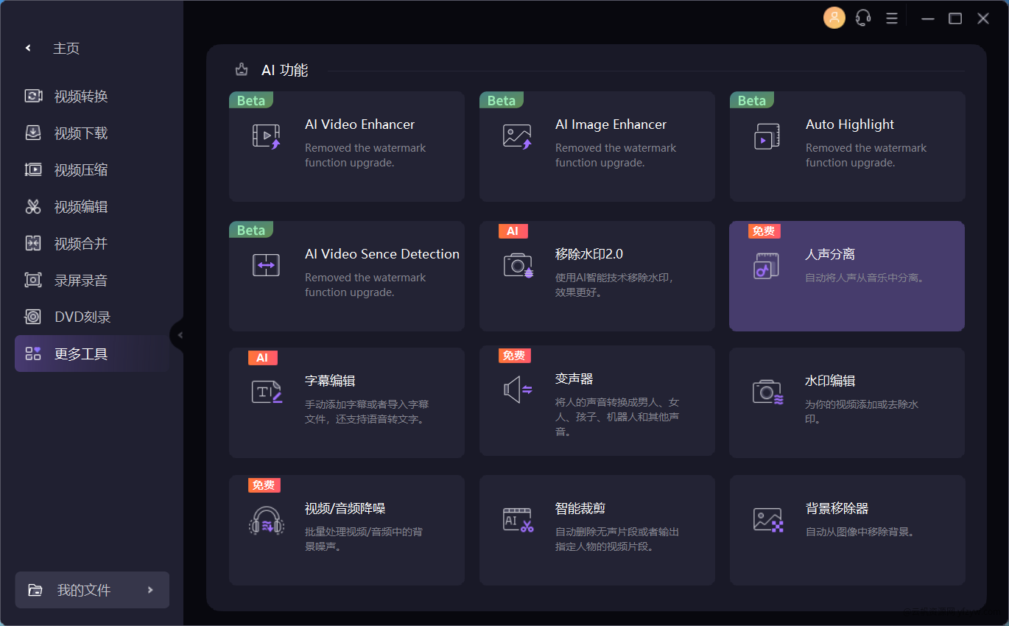This screenshot has height=626, width=1009.
Task: Click the AI Video Sence Detection icon
Action: coord(266,265)
